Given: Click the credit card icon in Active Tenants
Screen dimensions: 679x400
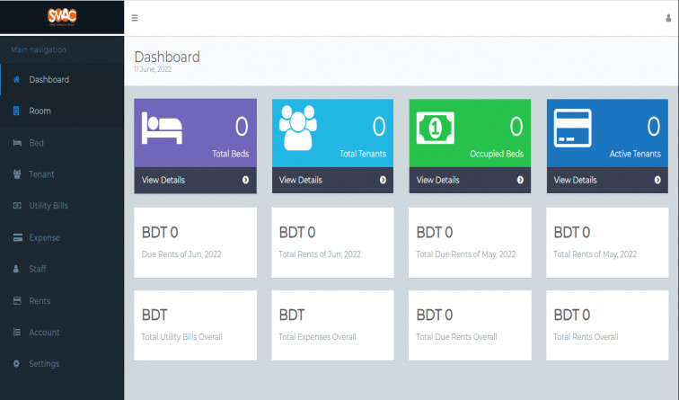Looking at the screenshot, I should point(572,128).
